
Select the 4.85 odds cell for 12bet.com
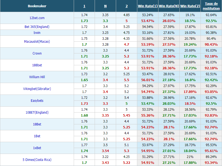[127, 15]
